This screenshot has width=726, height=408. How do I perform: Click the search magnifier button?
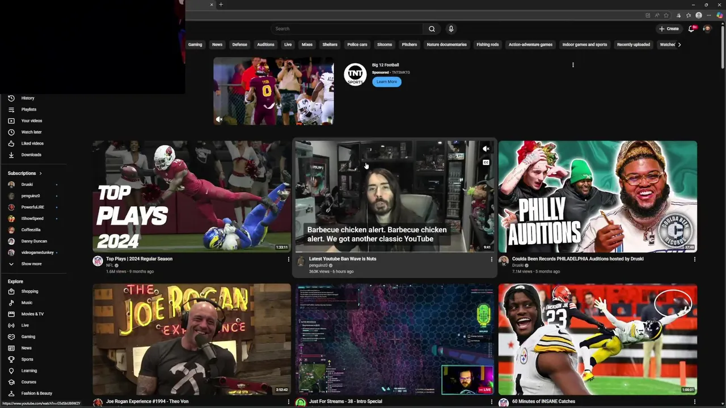432,29
